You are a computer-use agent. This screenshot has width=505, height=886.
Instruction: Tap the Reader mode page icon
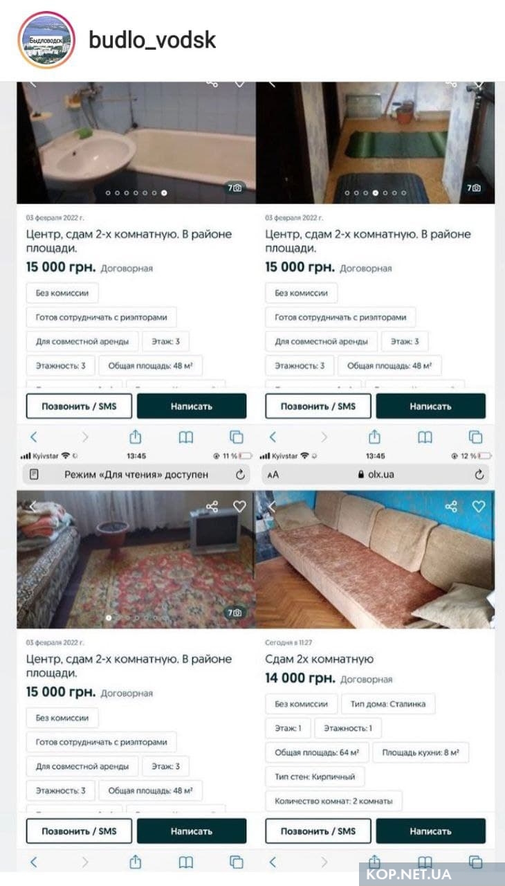(x=34, y=475)
